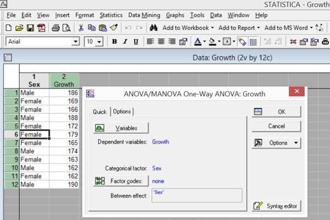Switch to the Options tab in dialog
The image size is (330, 220).
point(122,112)
